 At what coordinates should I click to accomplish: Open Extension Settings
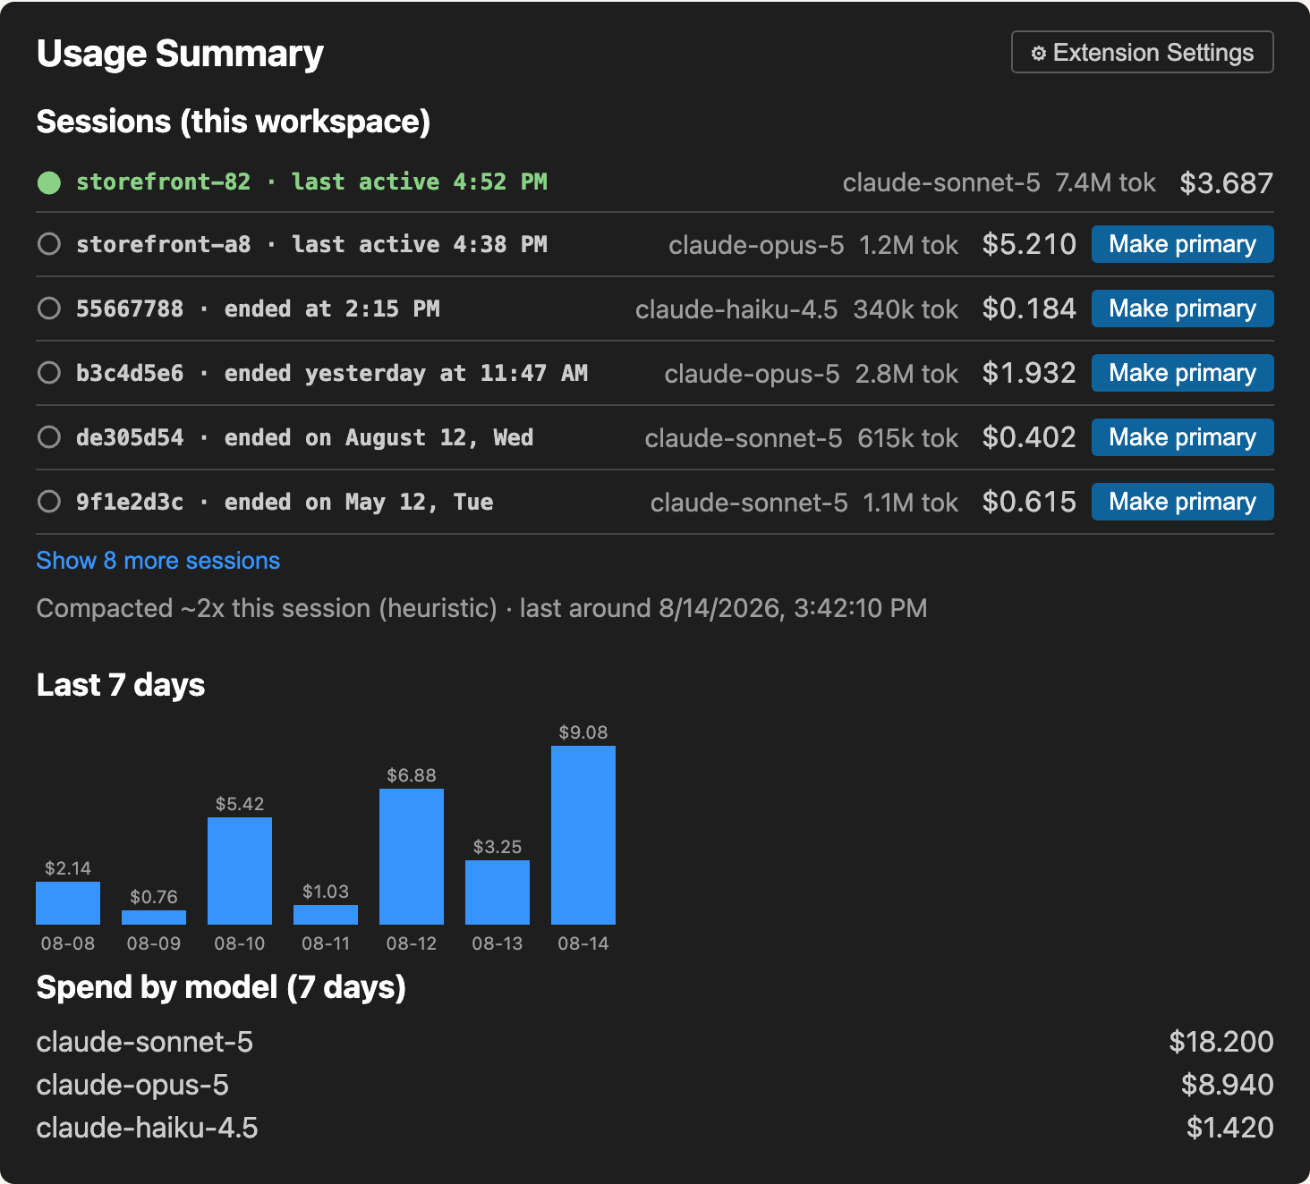click(1142, 53)
